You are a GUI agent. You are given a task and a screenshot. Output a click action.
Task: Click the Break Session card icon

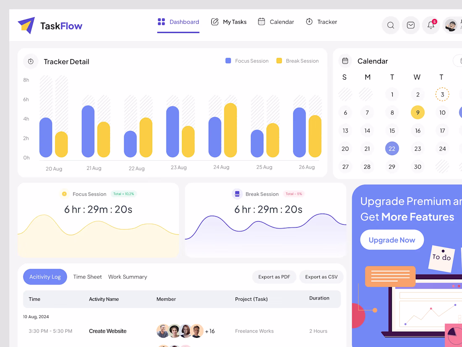pyautogui.click(x=237, y=194)
